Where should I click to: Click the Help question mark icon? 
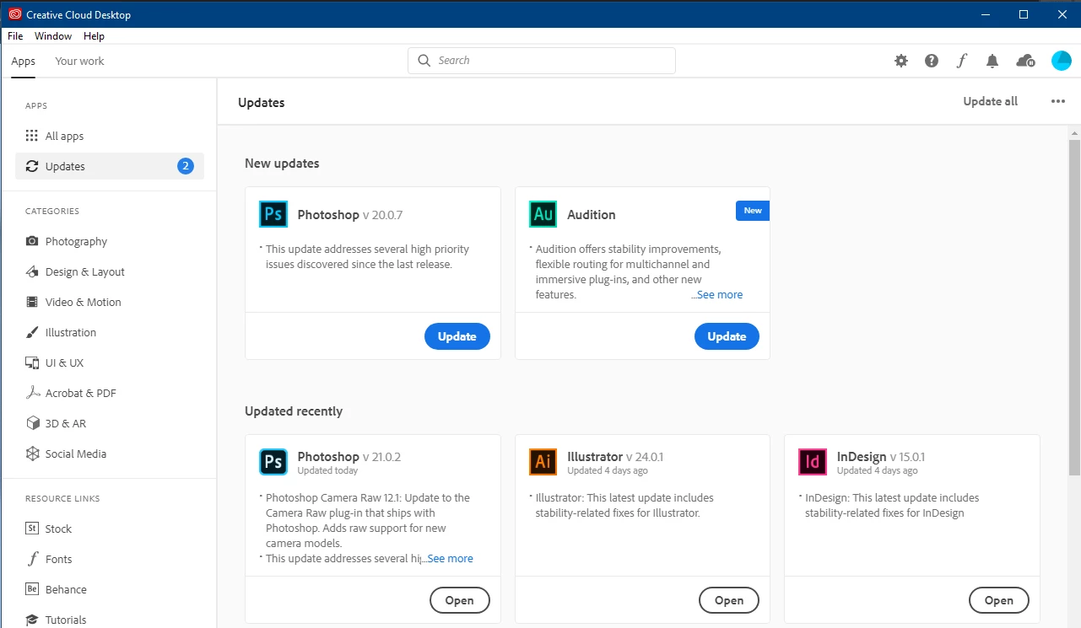[932, 61]
